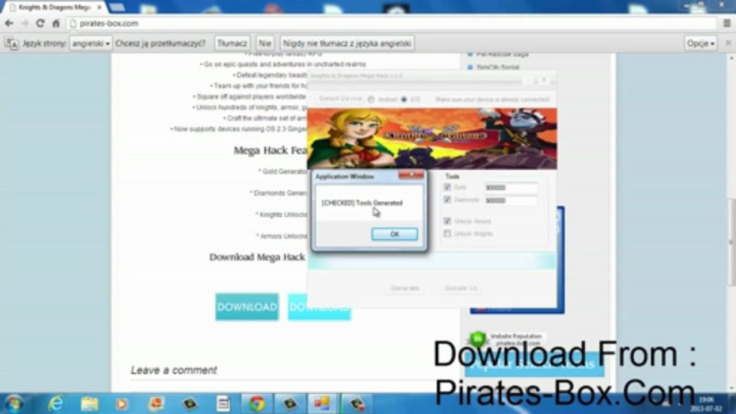Click the 'Tłumacz' translate button

pyautogui.click(x=232, y=43)
